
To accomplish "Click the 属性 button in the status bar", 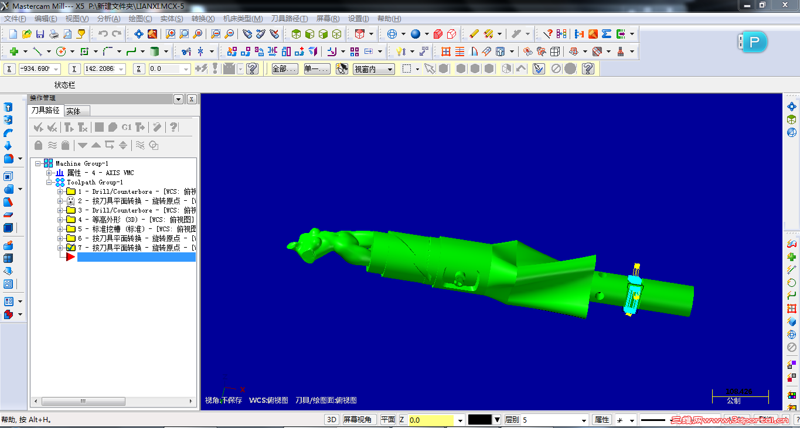I will 602,420.
